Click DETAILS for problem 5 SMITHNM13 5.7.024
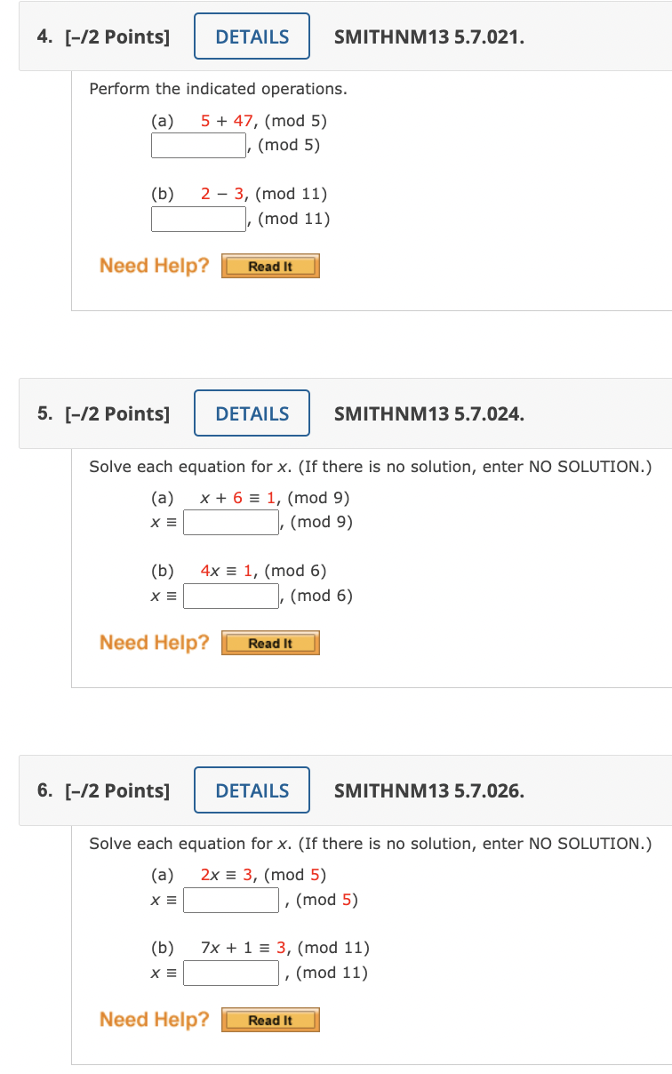This screenshot has height=1074, width=672. (252, 413)
